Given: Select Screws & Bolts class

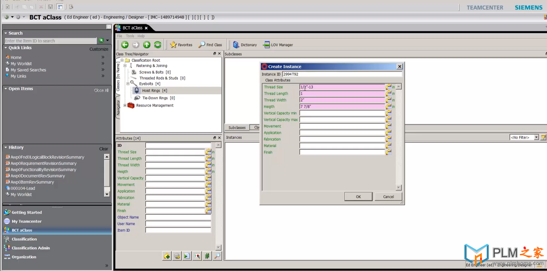Looking at the screenshot, I should 155,72.
